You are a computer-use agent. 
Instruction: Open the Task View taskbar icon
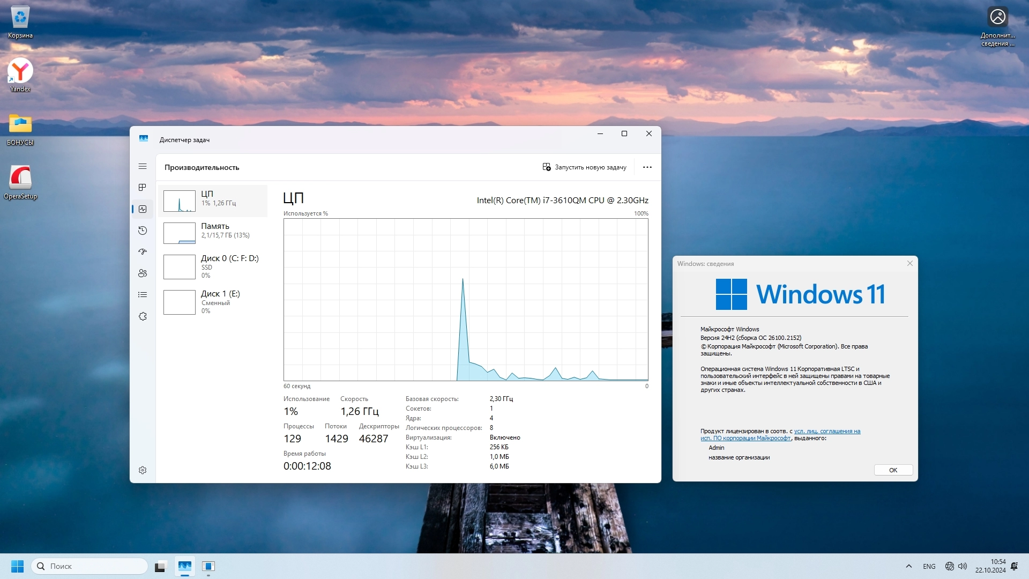click(161, 566)
